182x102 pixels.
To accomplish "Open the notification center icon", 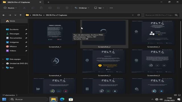I will 179,99.
